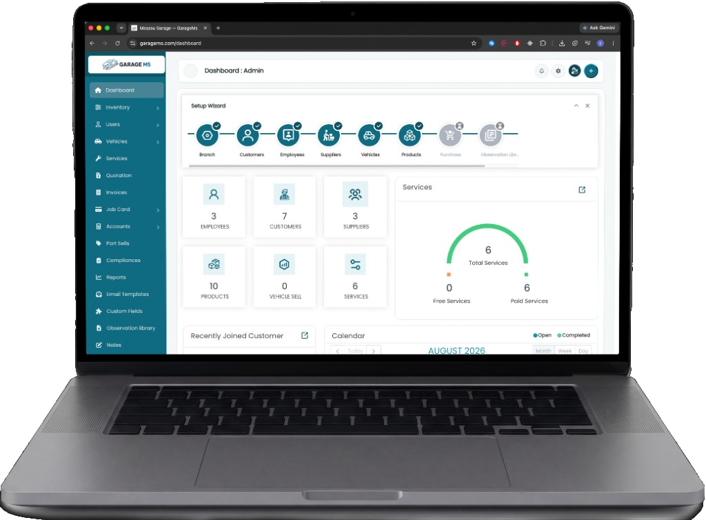Open the Products stat card
The image size is (706, 520).
[214, 277]
